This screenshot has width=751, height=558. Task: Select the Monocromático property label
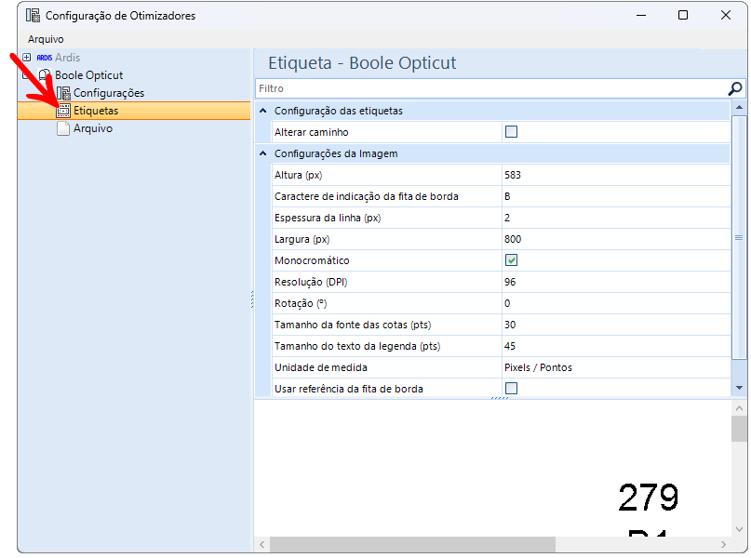tap(312, 260)
